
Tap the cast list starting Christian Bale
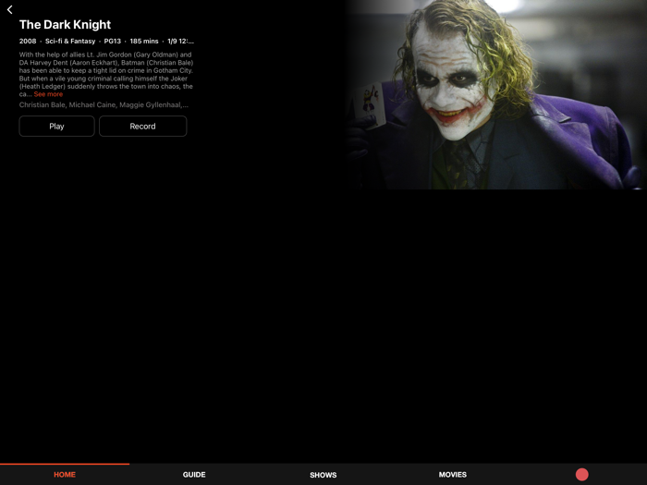pos(104,104)
